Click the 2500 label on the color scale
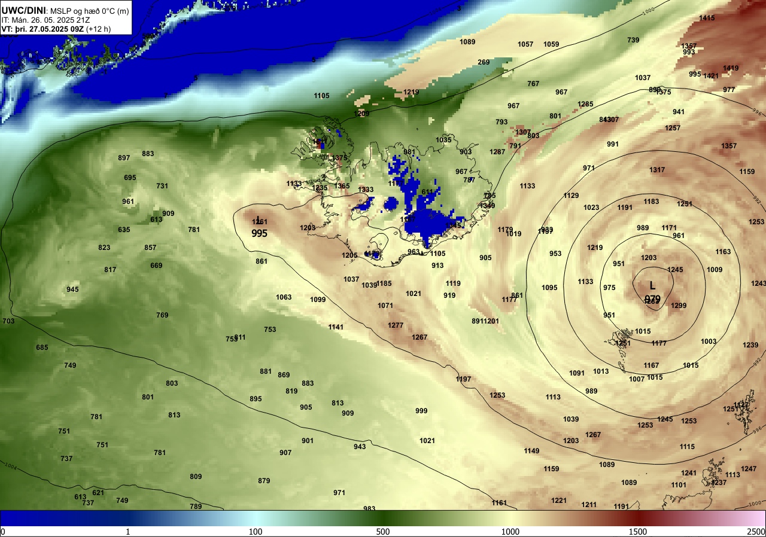Image resolution: width=766 pixels, height=537 pixels. point(756,532)
